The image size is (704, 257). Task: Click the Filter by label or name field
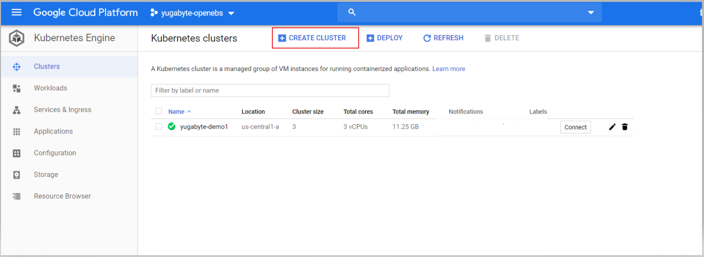[270, 91]
